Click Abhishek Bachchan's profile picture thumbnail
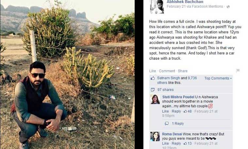The width and height of the screenshot is (248, 149). (157, 7)
